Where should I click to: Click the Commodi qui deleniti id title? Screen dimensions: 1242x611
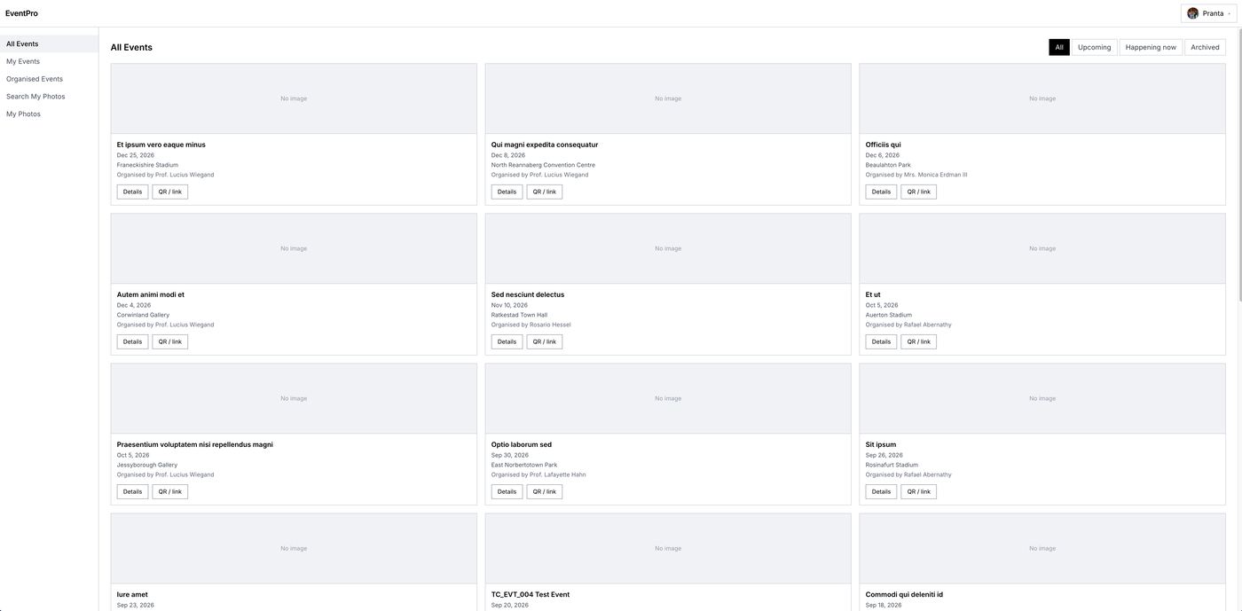tap(904, 594)
